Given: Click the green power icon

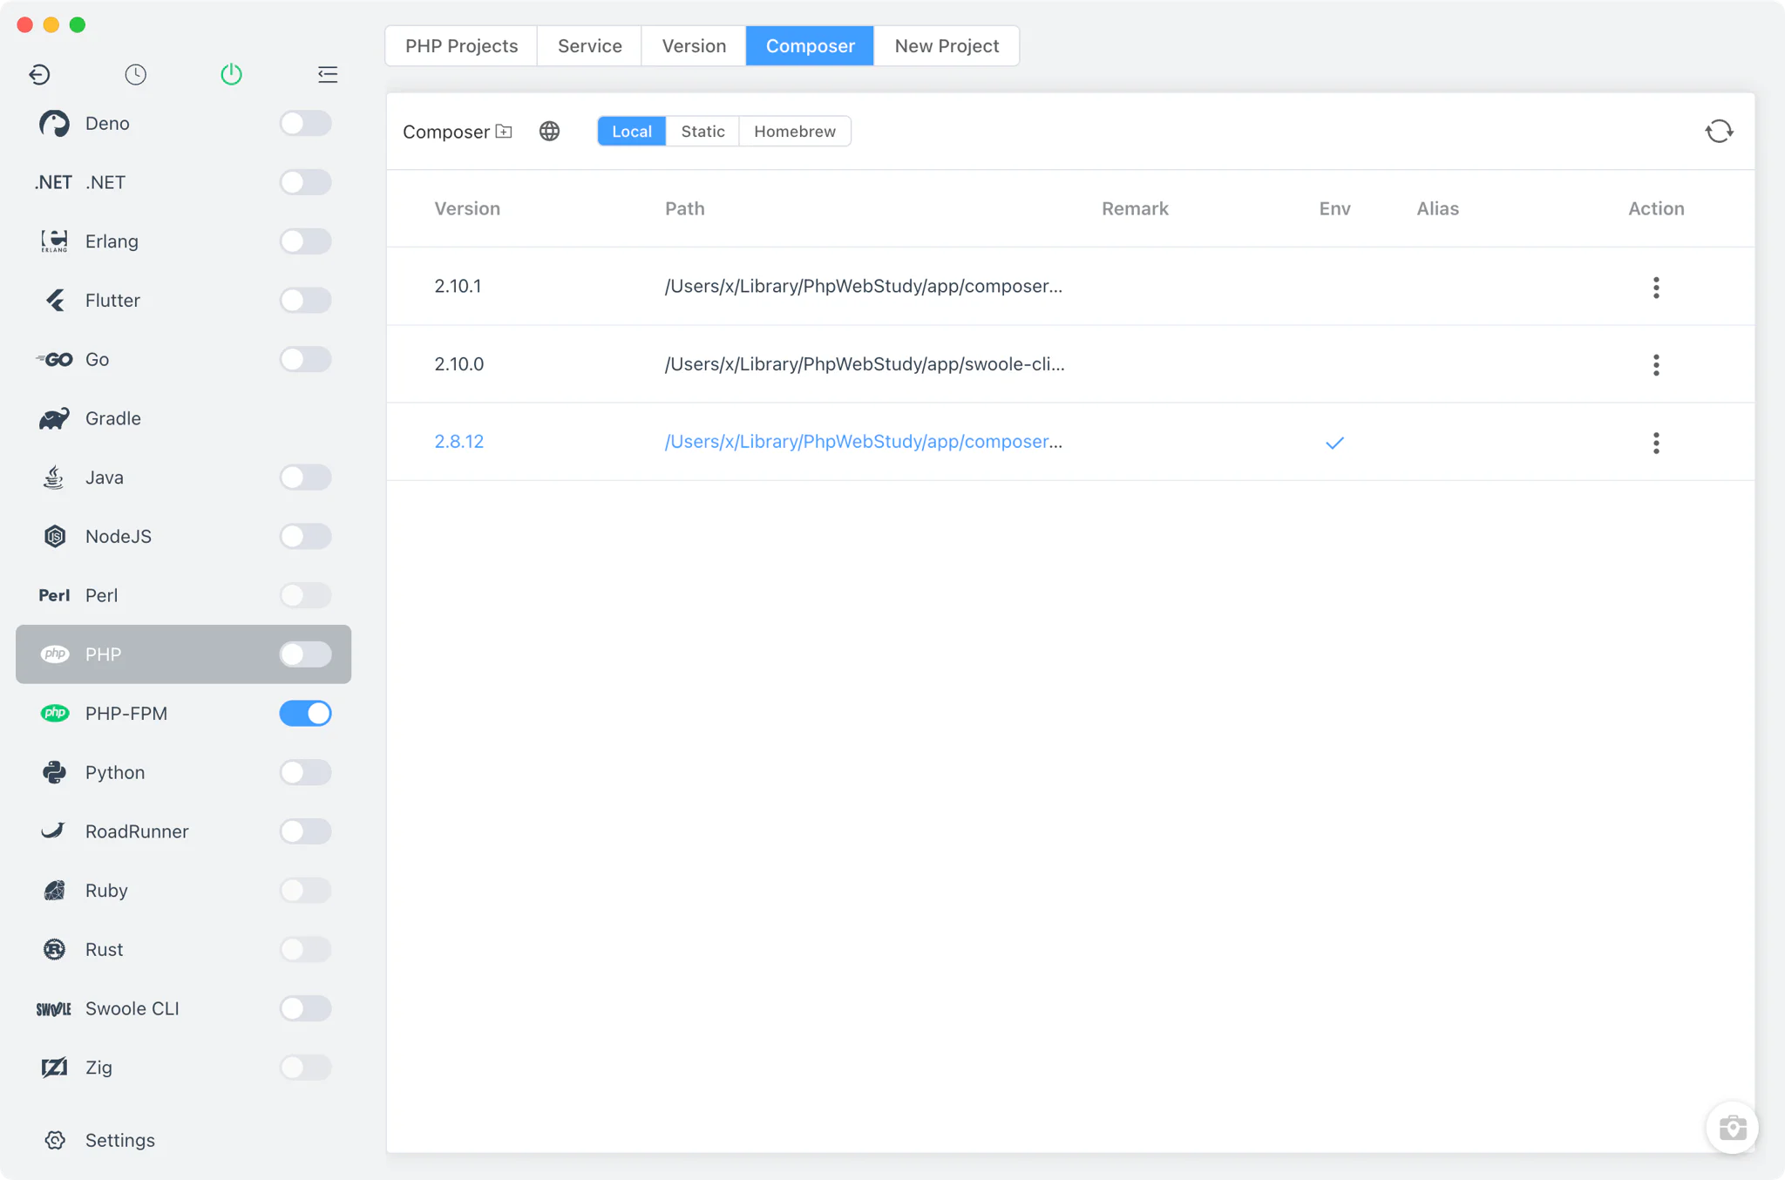Looking at the screenshot, I should [x=231, y=75].
